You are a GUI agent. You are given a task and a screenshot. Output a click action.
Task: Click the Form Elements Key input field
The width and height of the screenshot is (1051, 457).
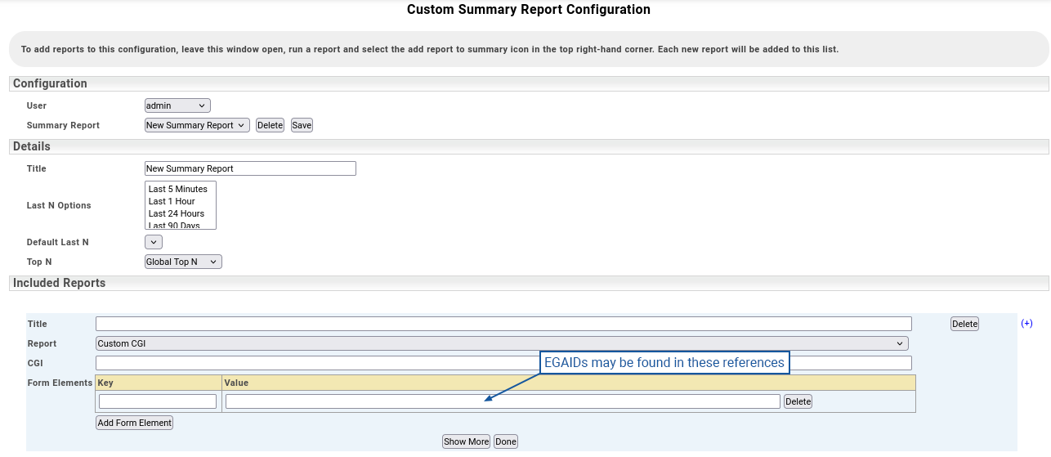(x=158, y=401)
